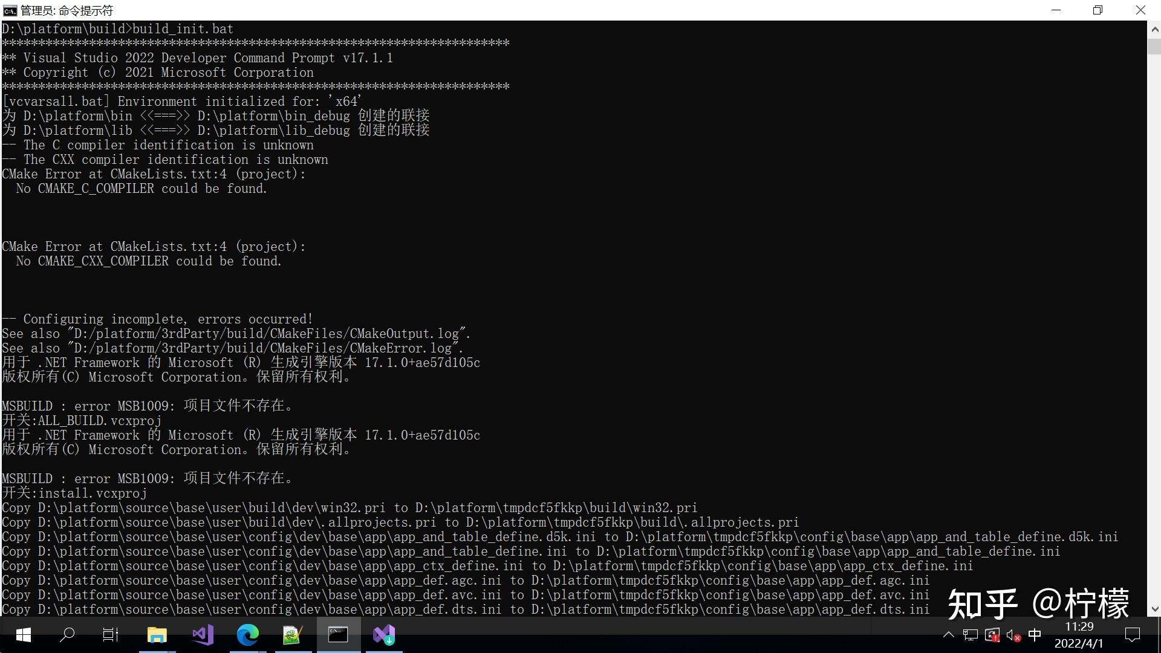Minimize the Command Prompt window
The image size is (1161, 653).
point(1056,10)
